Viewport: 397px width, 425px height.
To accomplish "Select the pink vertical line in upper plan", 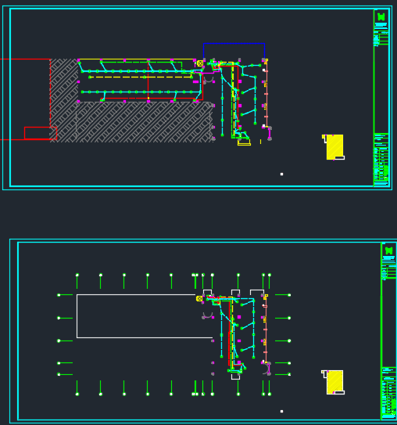I will (x=266, y=93).
